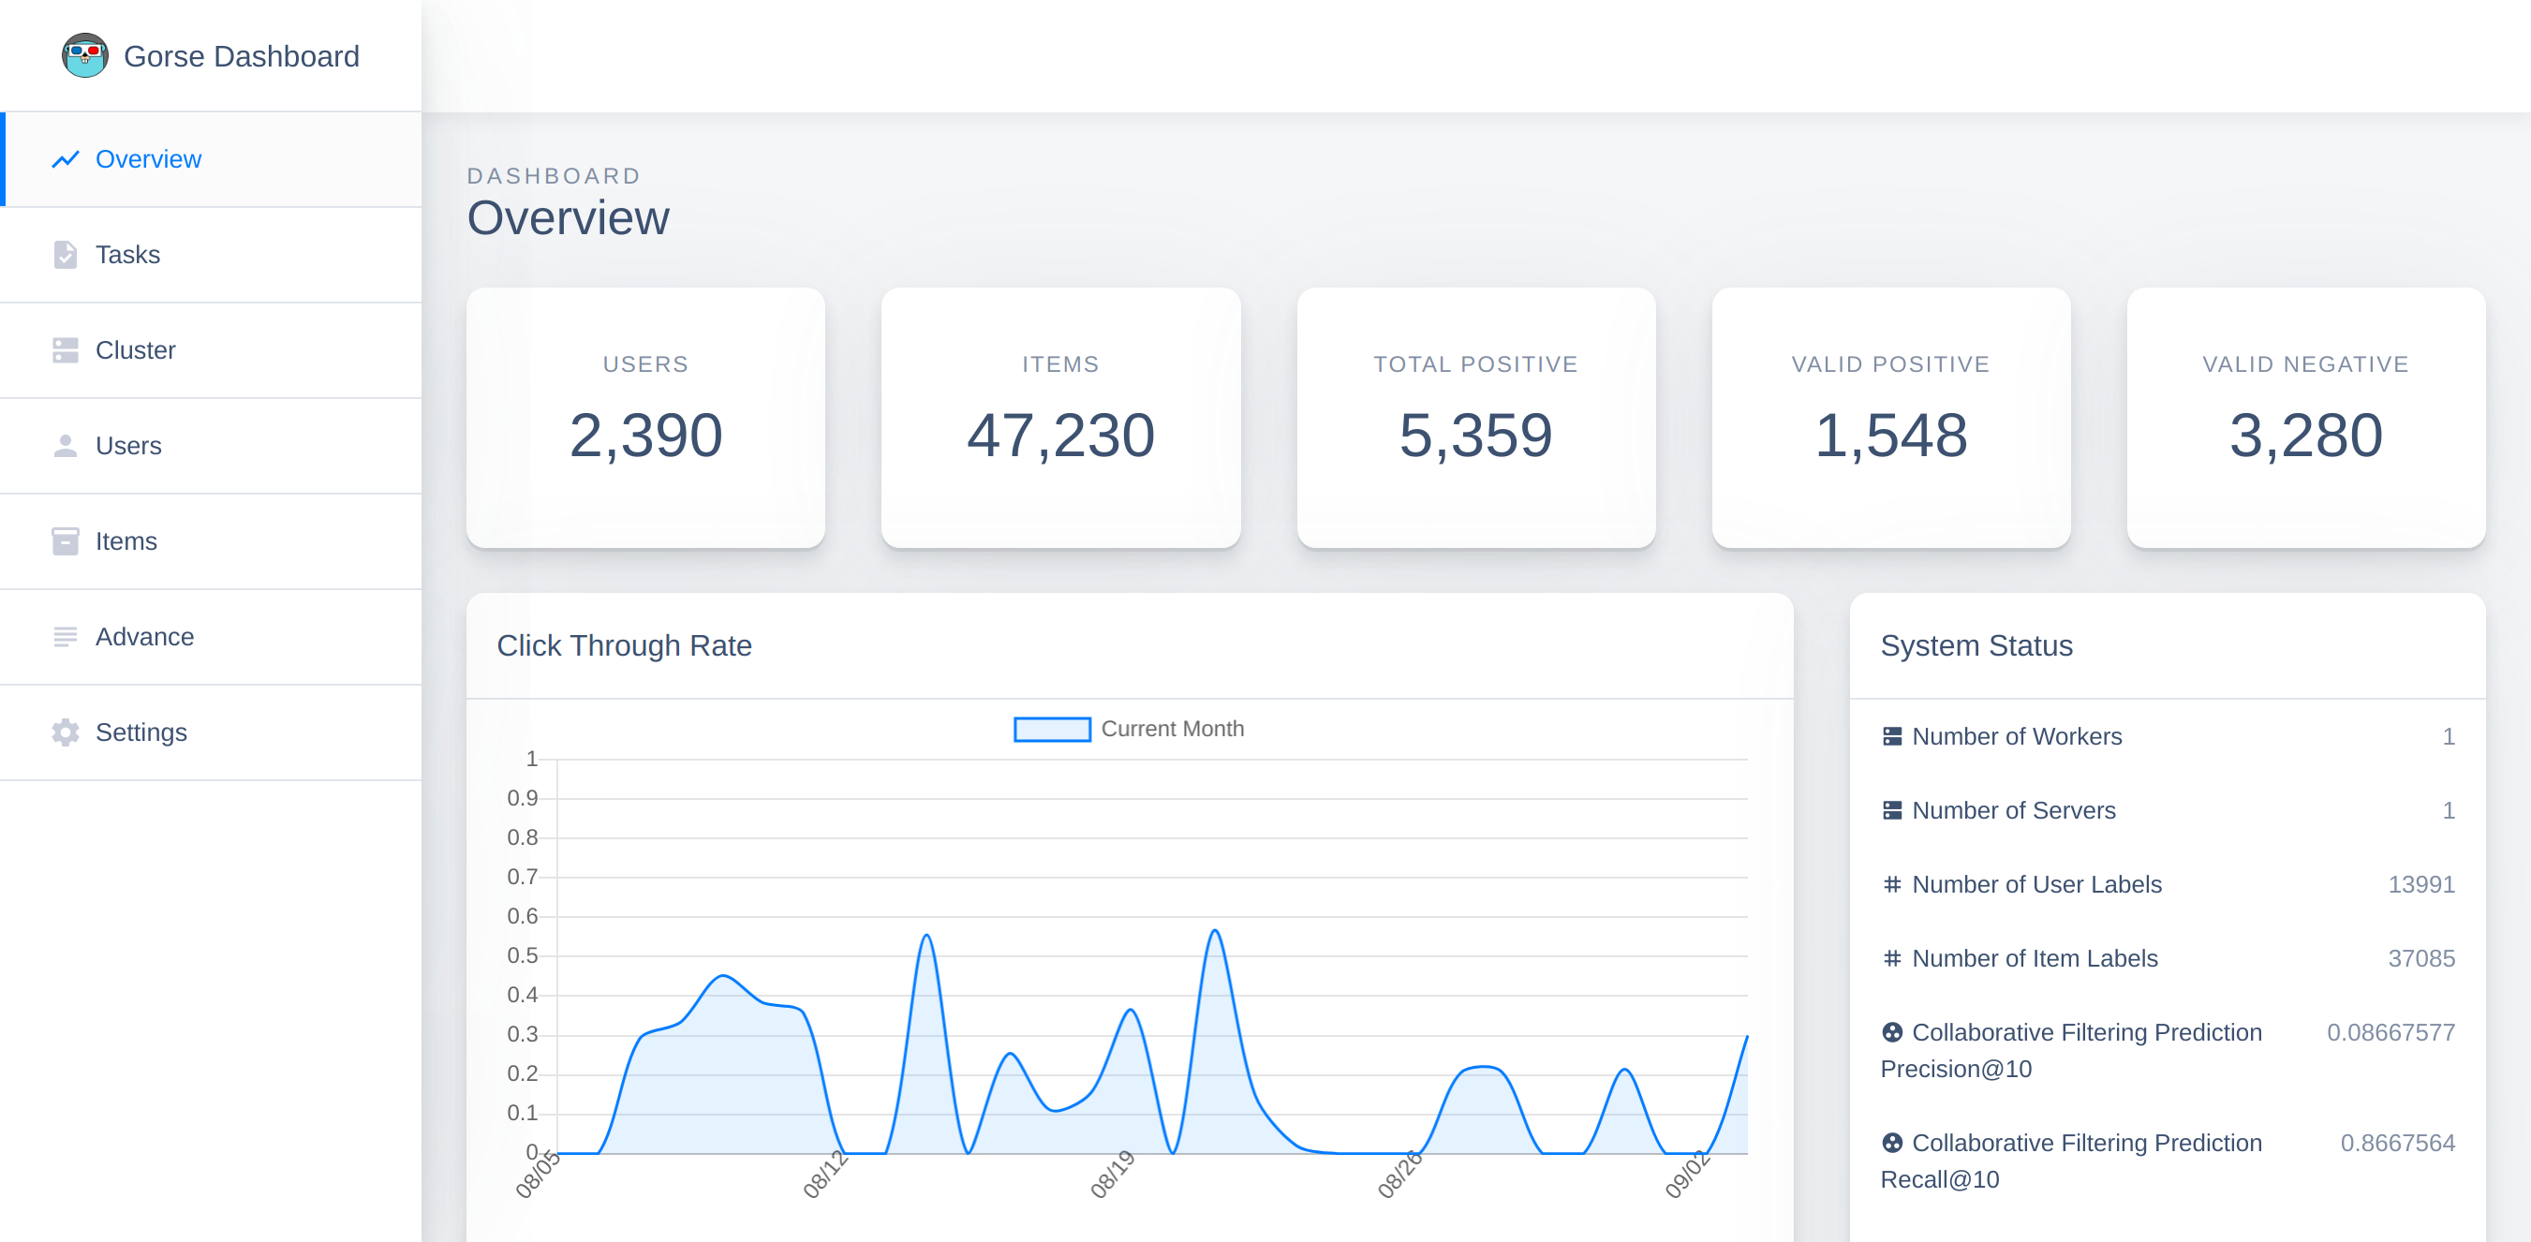Screen dimensions: 2531x1242
Task: Click the Valid Negative stat card
Action: tap(2305, 418)
